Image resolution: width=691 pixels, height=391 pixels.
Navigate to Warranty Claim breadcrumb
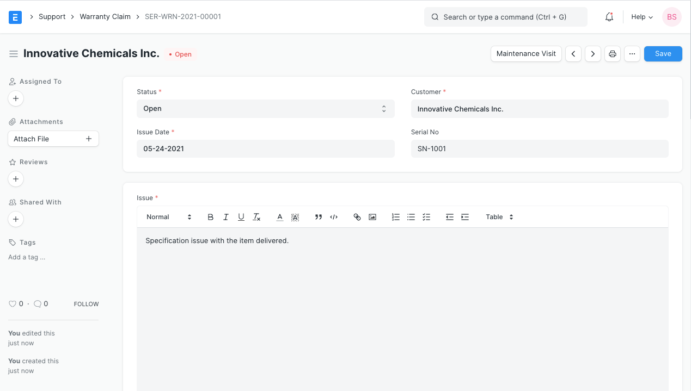105,17
